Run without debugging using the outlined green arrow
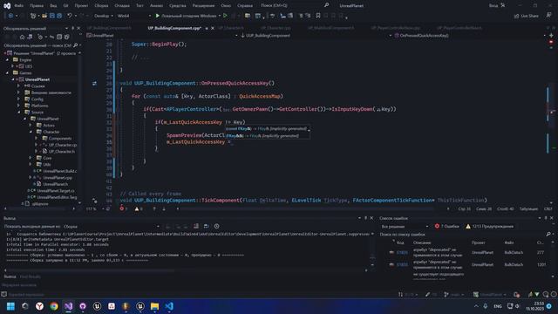This screenshot has height=314, width=558. click(x=225, y=16)
